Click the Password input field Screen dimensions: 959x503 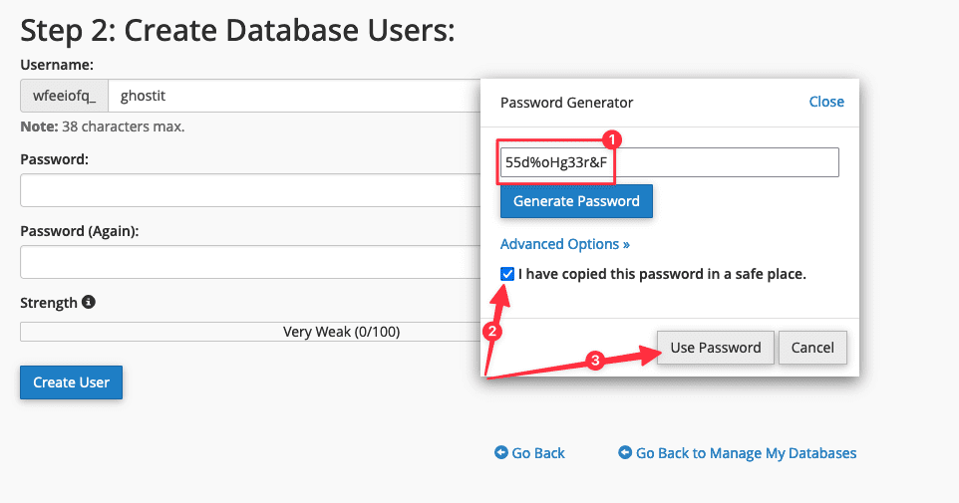250,190
